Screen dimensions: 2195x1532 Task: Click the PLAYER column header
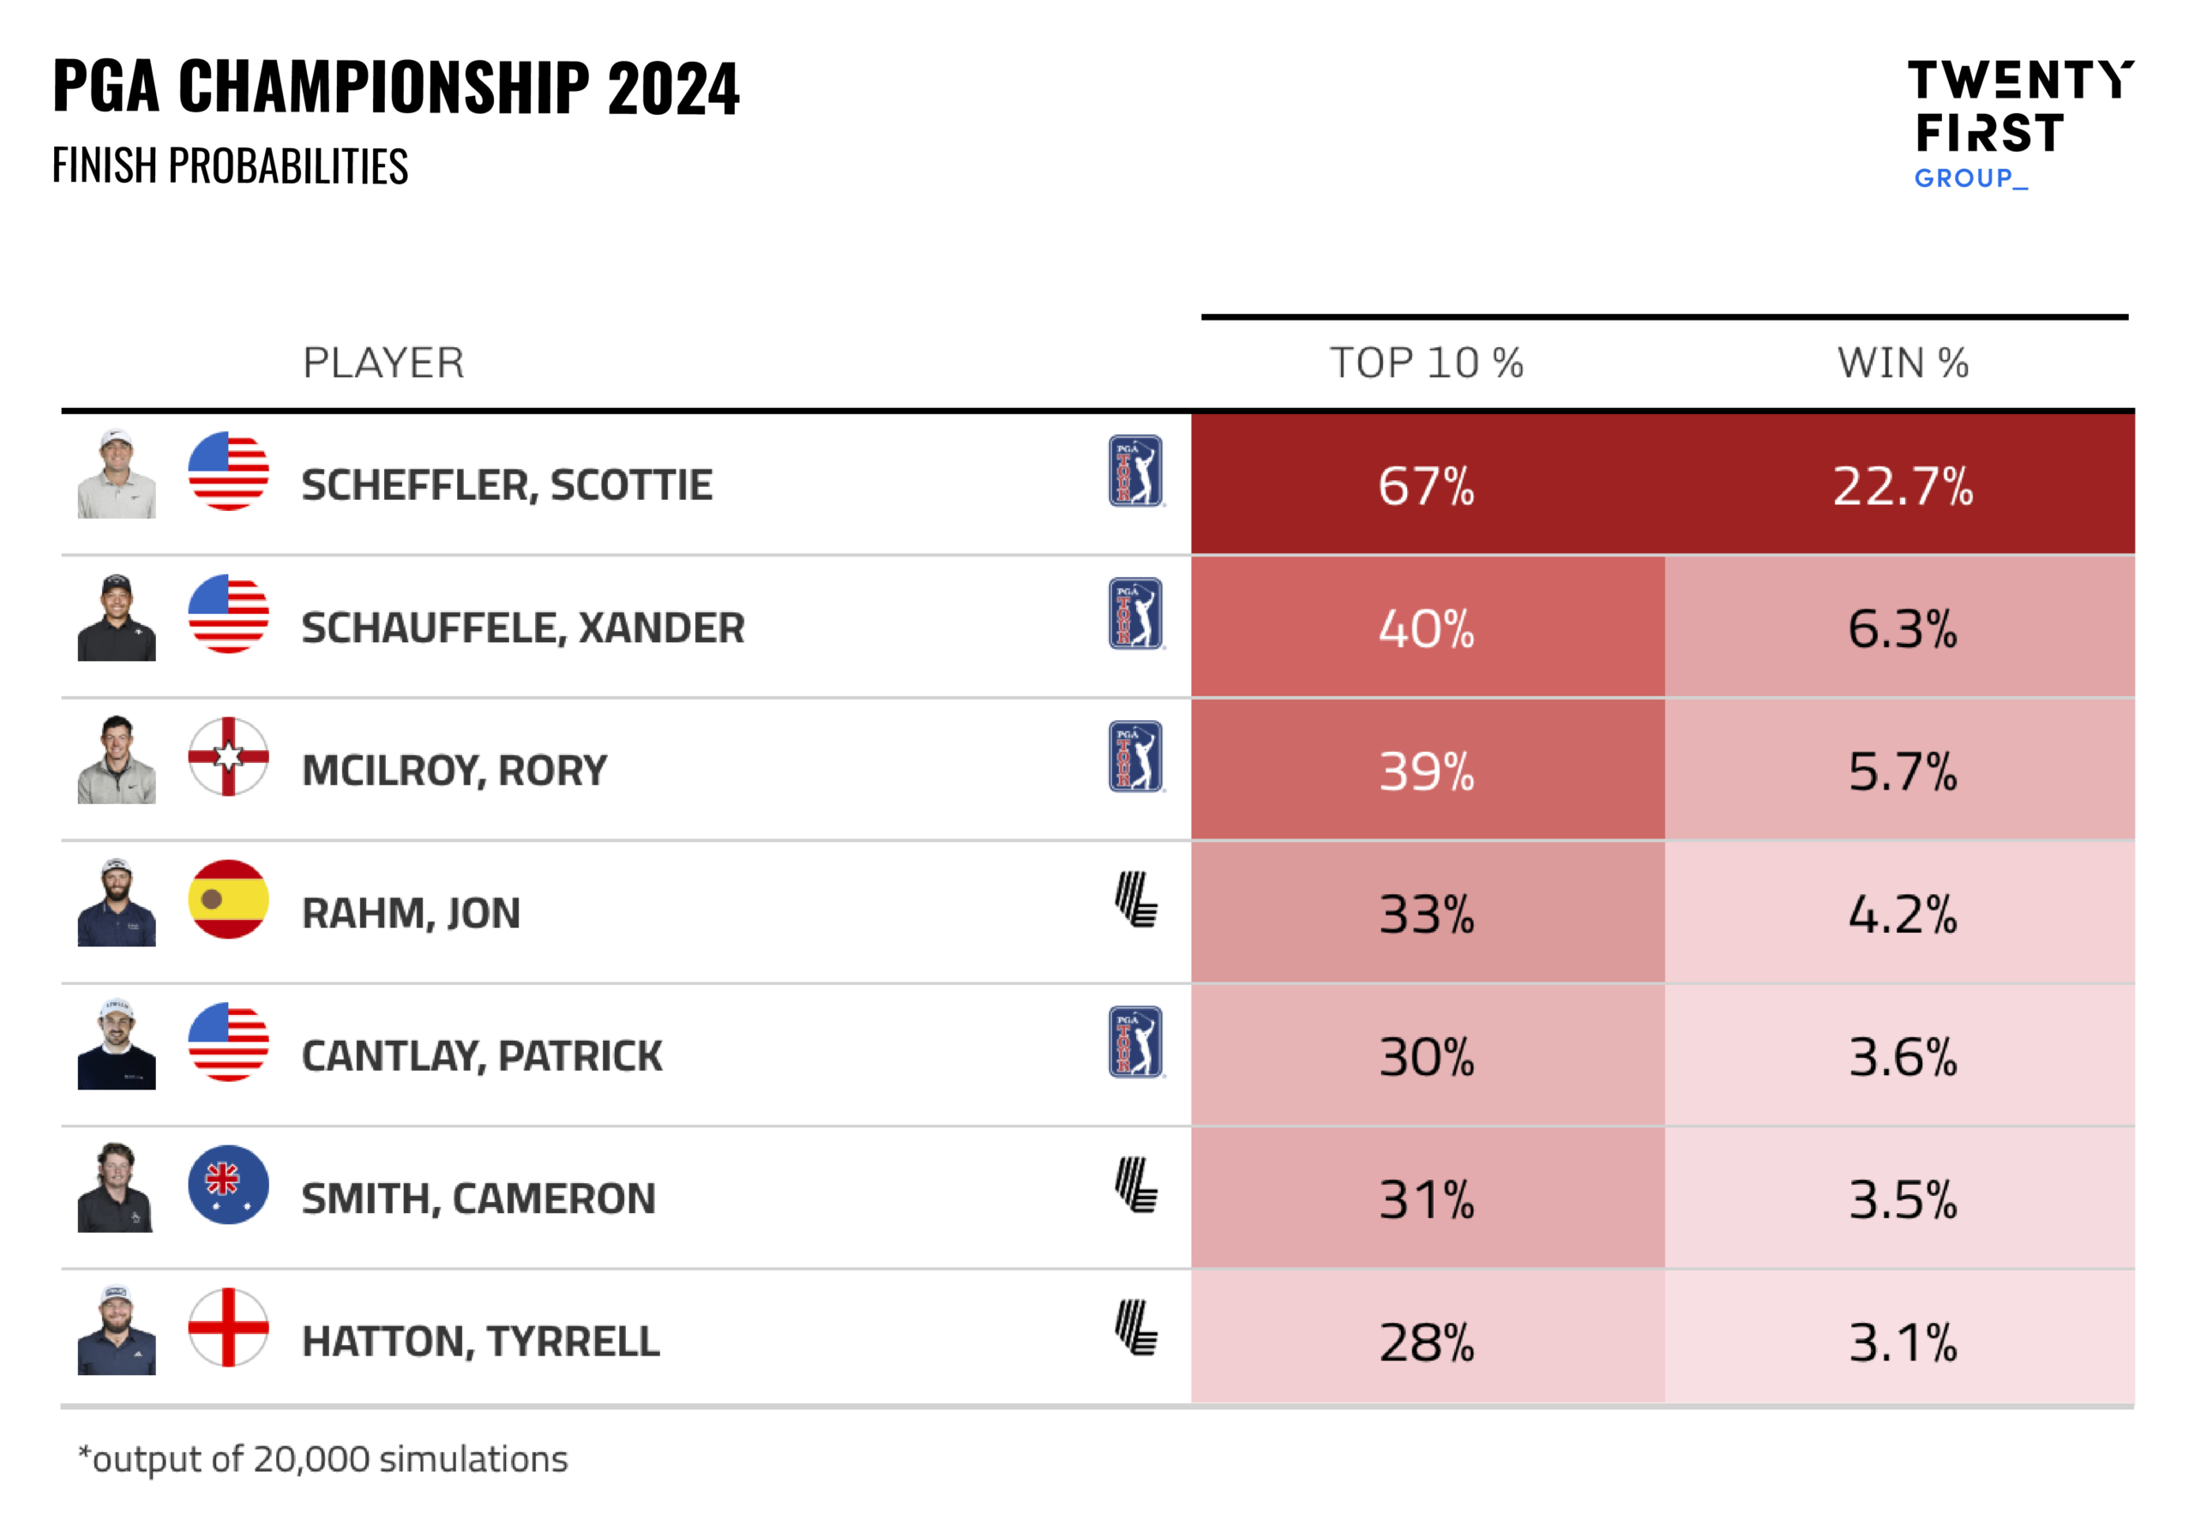click(383, 363)
